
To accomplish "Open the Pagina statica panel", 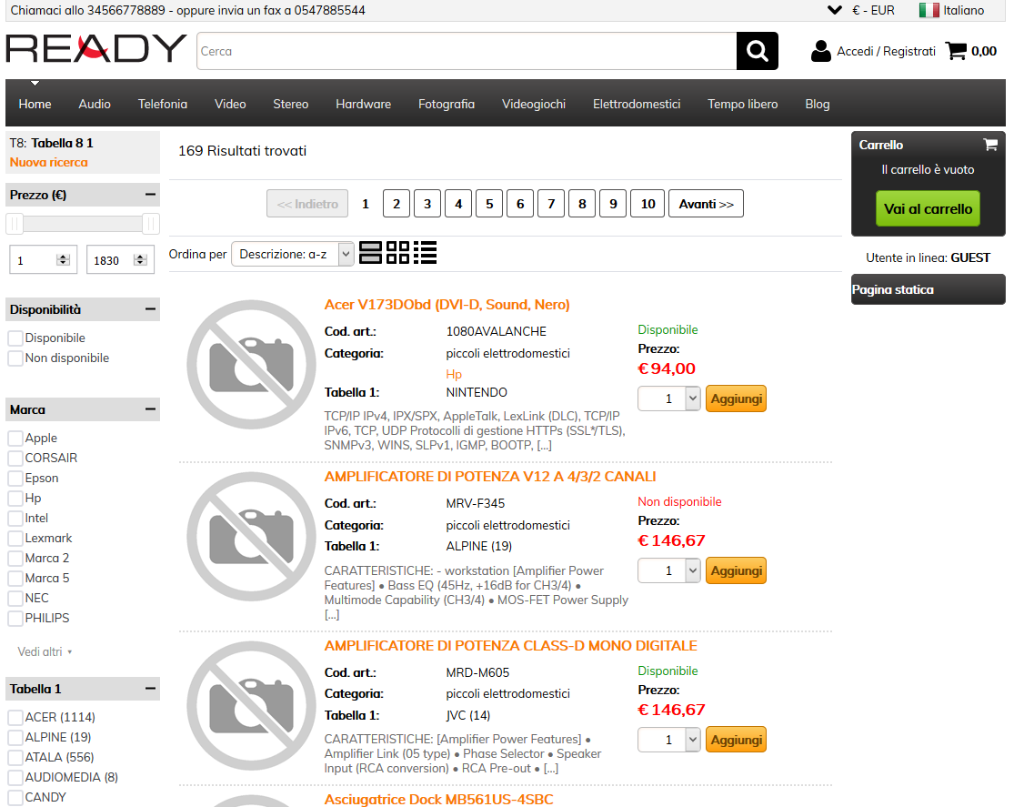I will click(928, 289).
